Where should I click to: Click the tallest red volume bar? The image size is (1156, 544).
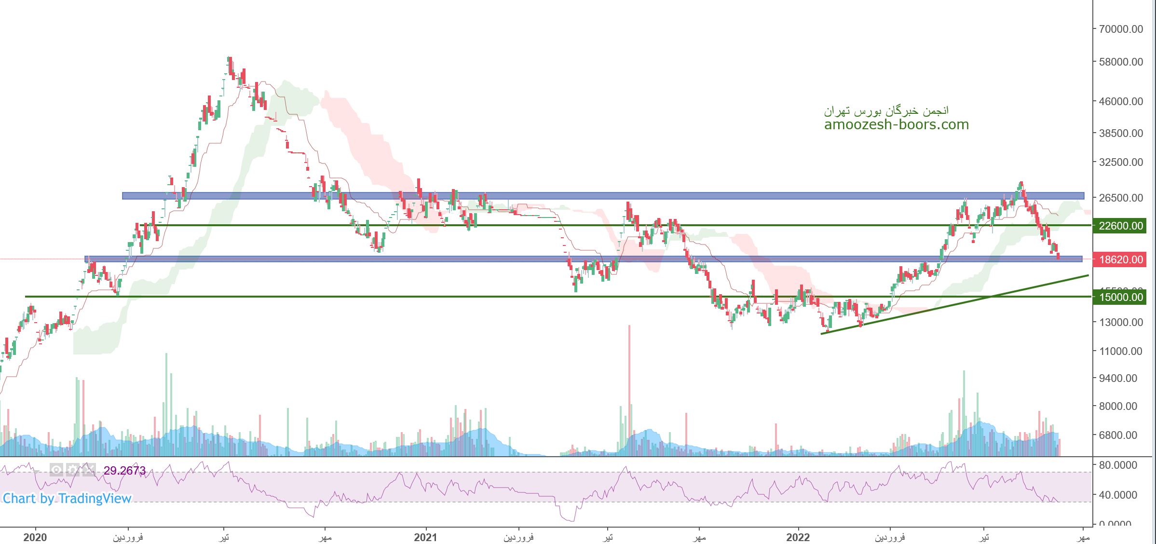click(629, 376)
